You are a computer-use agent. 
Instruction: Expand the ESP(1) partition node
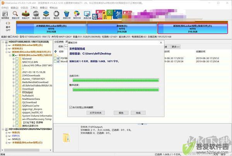(6, 136)
